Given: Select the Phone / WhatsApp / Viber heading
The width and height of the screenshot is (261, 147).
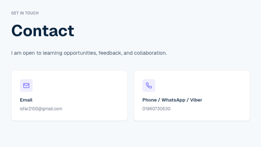Looking at the screenshot, I should [172, 100].
